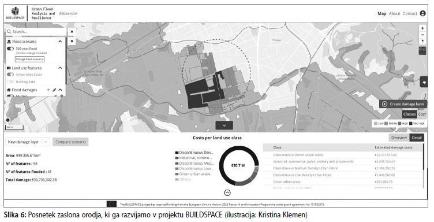Zoom out with the map minus button

422,35
